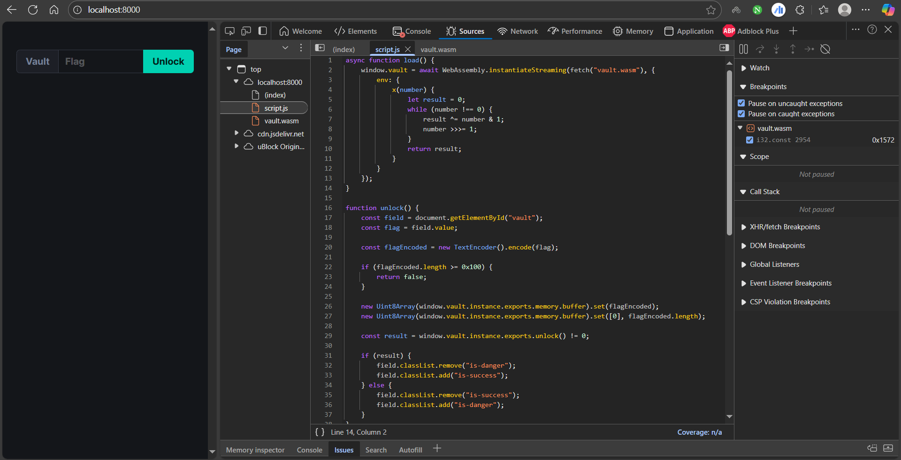Expand the cdn.jsdelivr.net tree node
901x460 pixels.
237,134
